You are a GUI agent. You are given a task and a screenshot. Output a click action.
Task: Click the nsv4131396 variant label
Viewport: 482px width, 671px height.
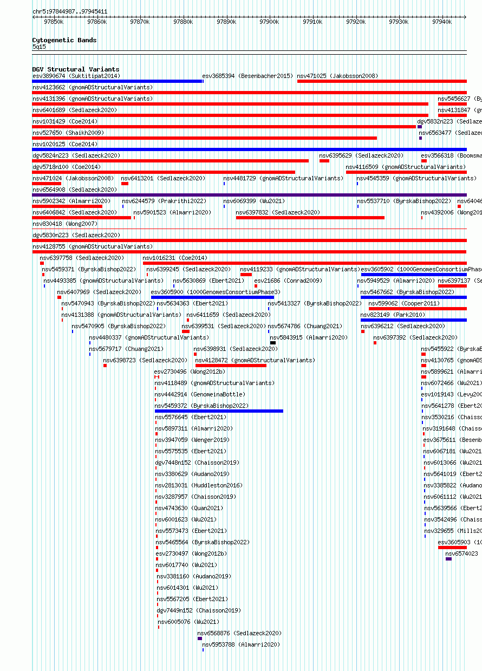[x=92, y=99]
